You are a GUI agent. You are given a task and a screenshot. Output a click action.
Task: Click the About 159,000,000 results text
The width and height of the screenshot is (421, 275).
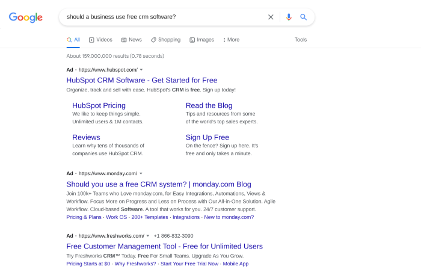click(x=115, y=56)
